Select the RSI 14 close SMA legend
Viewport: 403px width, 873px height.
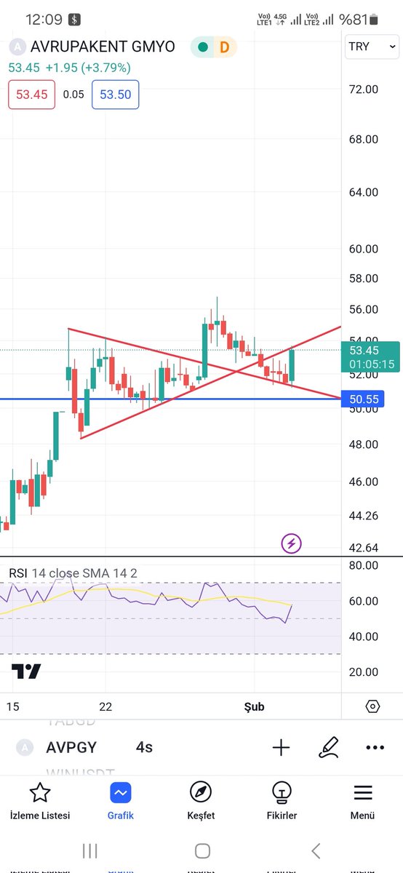73,573
